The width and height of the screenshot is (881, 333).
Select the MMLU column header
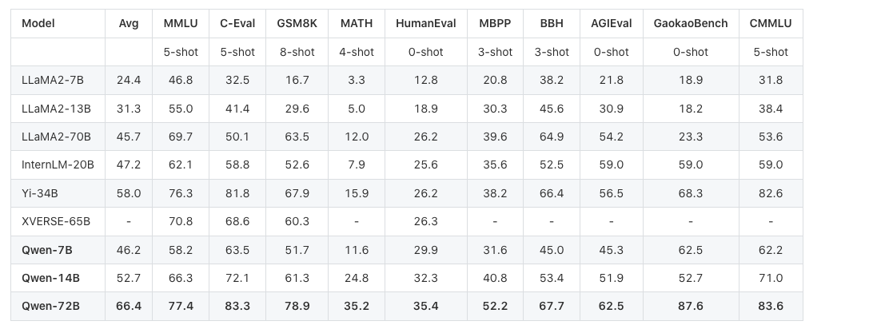(x=181, y=23)
